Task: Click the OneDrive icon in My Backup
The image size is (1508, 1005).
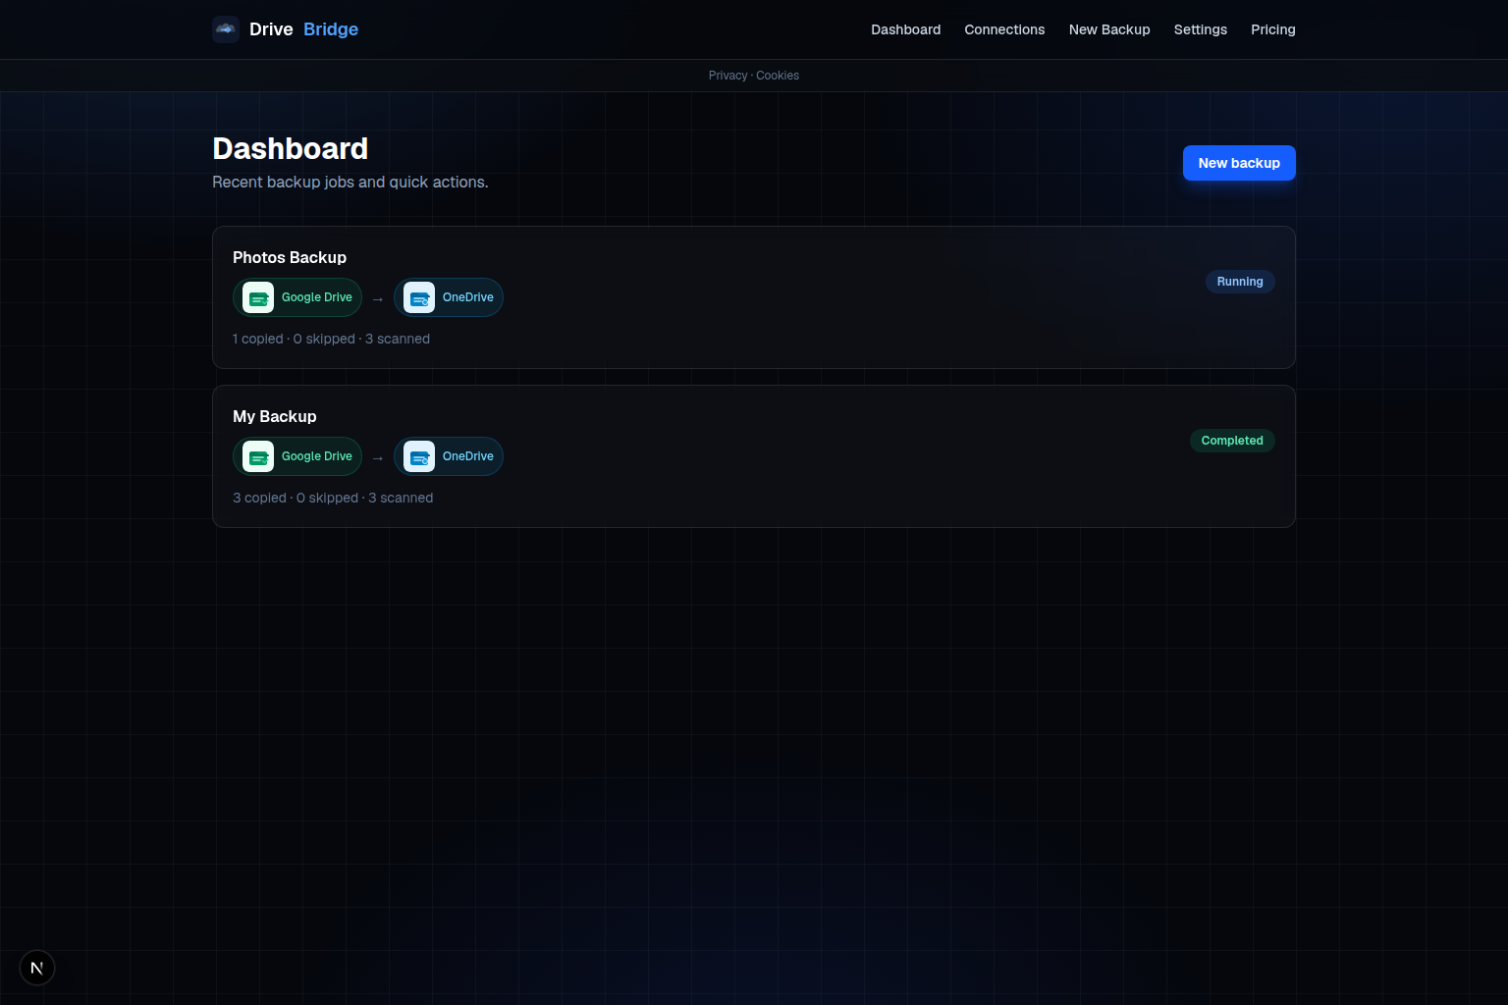Action: tap(419, 456)
